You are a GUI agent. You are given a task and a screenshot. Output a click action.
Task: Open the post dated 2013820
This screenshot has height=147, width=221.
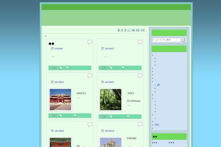pos(59,131)
